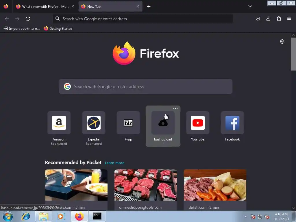Open New Tab personalize settings gear
This screenshot has height=222, width=296.
coord(282,42)
